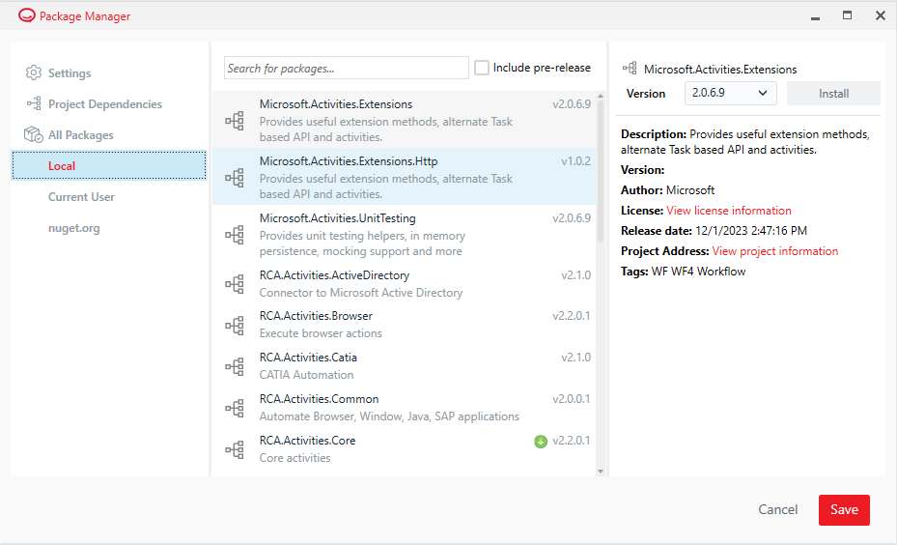Screen dimensions: 897x545
Task: Click version v2.0.6.9 of UnitTesting package
Action: point(572,218)
